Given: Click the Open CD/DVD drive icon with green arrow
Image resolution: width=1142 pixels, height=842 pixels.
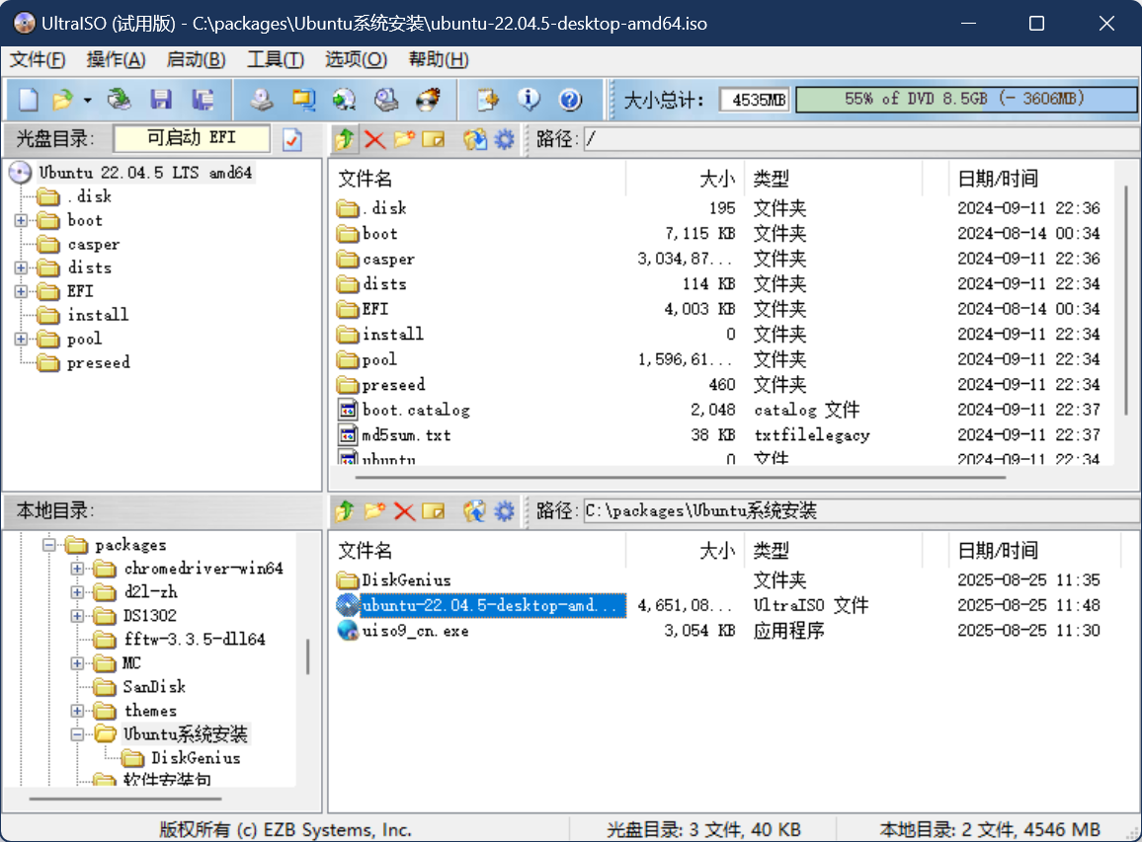Looking at the screenshot, I should [119, 99].
